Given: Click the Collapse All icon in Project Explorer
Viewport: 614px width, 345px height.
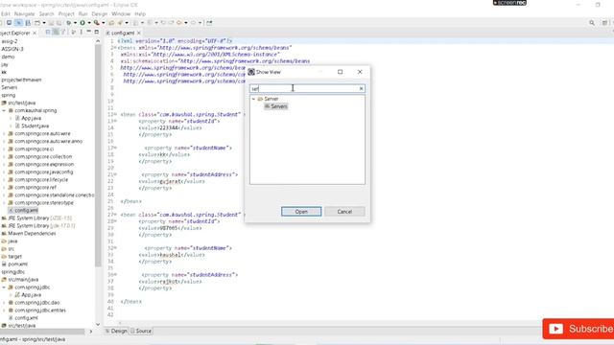Looking at the screenshot, I should (48, 33).
